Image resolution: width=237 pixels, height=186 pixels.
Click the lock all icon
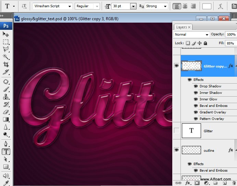(205, 44)
